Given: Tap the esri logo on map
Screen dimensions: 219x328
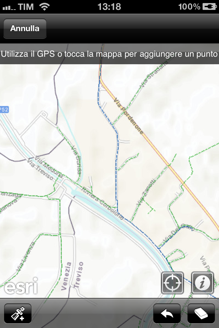Looking at the screenshot, I should click(21, 286).
